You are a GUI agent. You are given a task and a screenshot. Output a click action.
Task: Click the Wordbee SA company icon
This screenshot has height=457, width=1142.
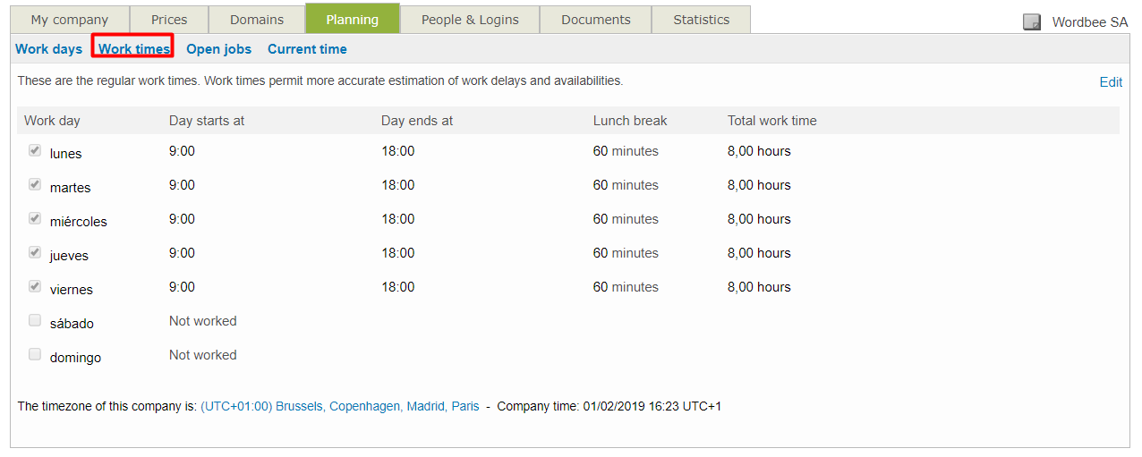[1032, 22]
